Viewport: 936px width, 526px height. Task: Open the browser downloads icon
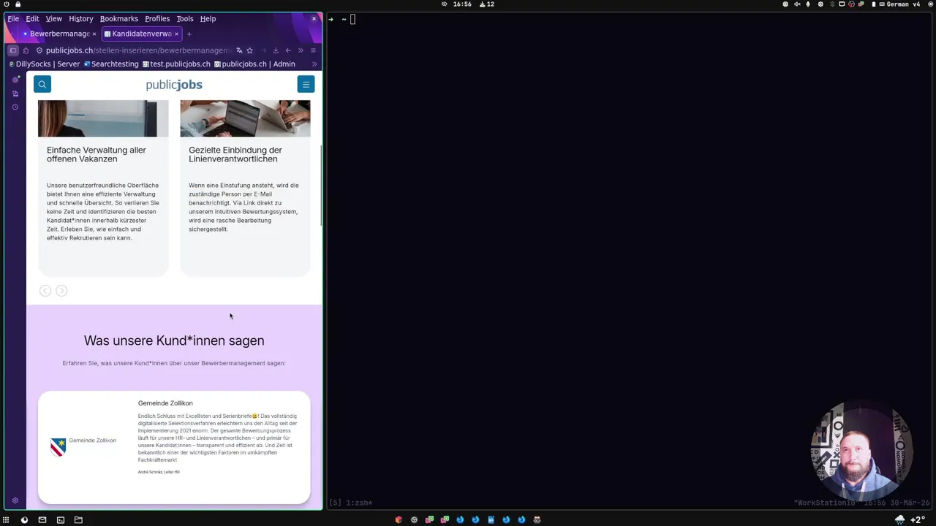tap(276, 50)
